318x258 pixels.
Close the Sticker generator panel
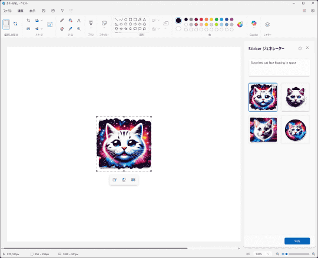point(307,48)
